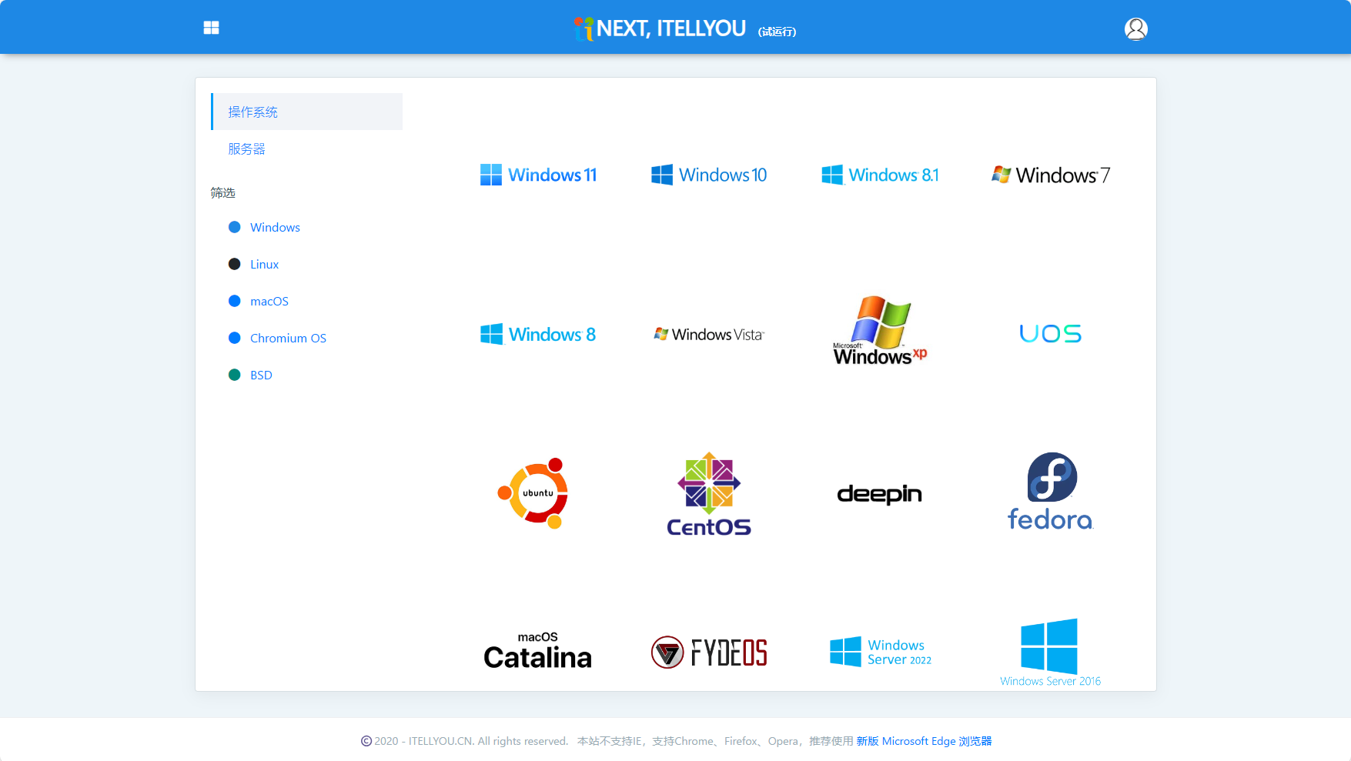Screen dimensions: 1351x761
Task: Click the user account avatar icon
Action: coord(1135,28)
